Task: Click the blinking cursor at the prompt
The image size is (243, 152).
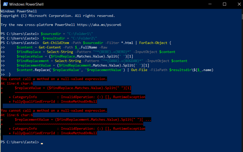Action: [x=42, y=143]
